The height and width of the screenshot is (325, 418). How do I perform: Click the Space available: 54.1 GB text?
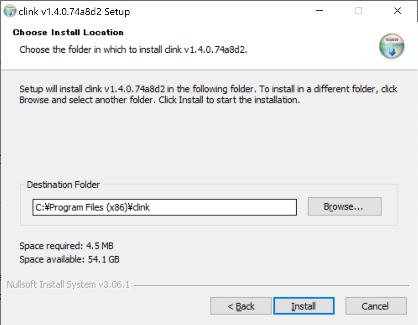click(69, 259)
